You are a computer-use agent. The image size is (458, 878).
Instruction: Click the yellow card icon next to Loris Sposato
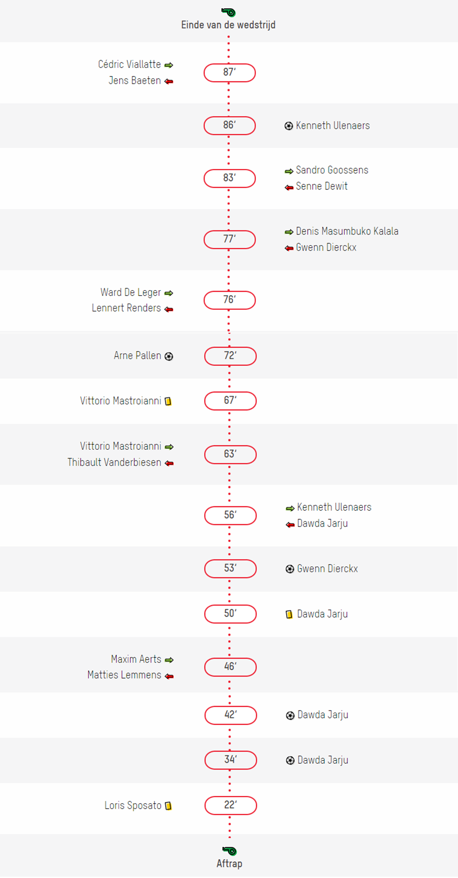click(x=168, y=805)
